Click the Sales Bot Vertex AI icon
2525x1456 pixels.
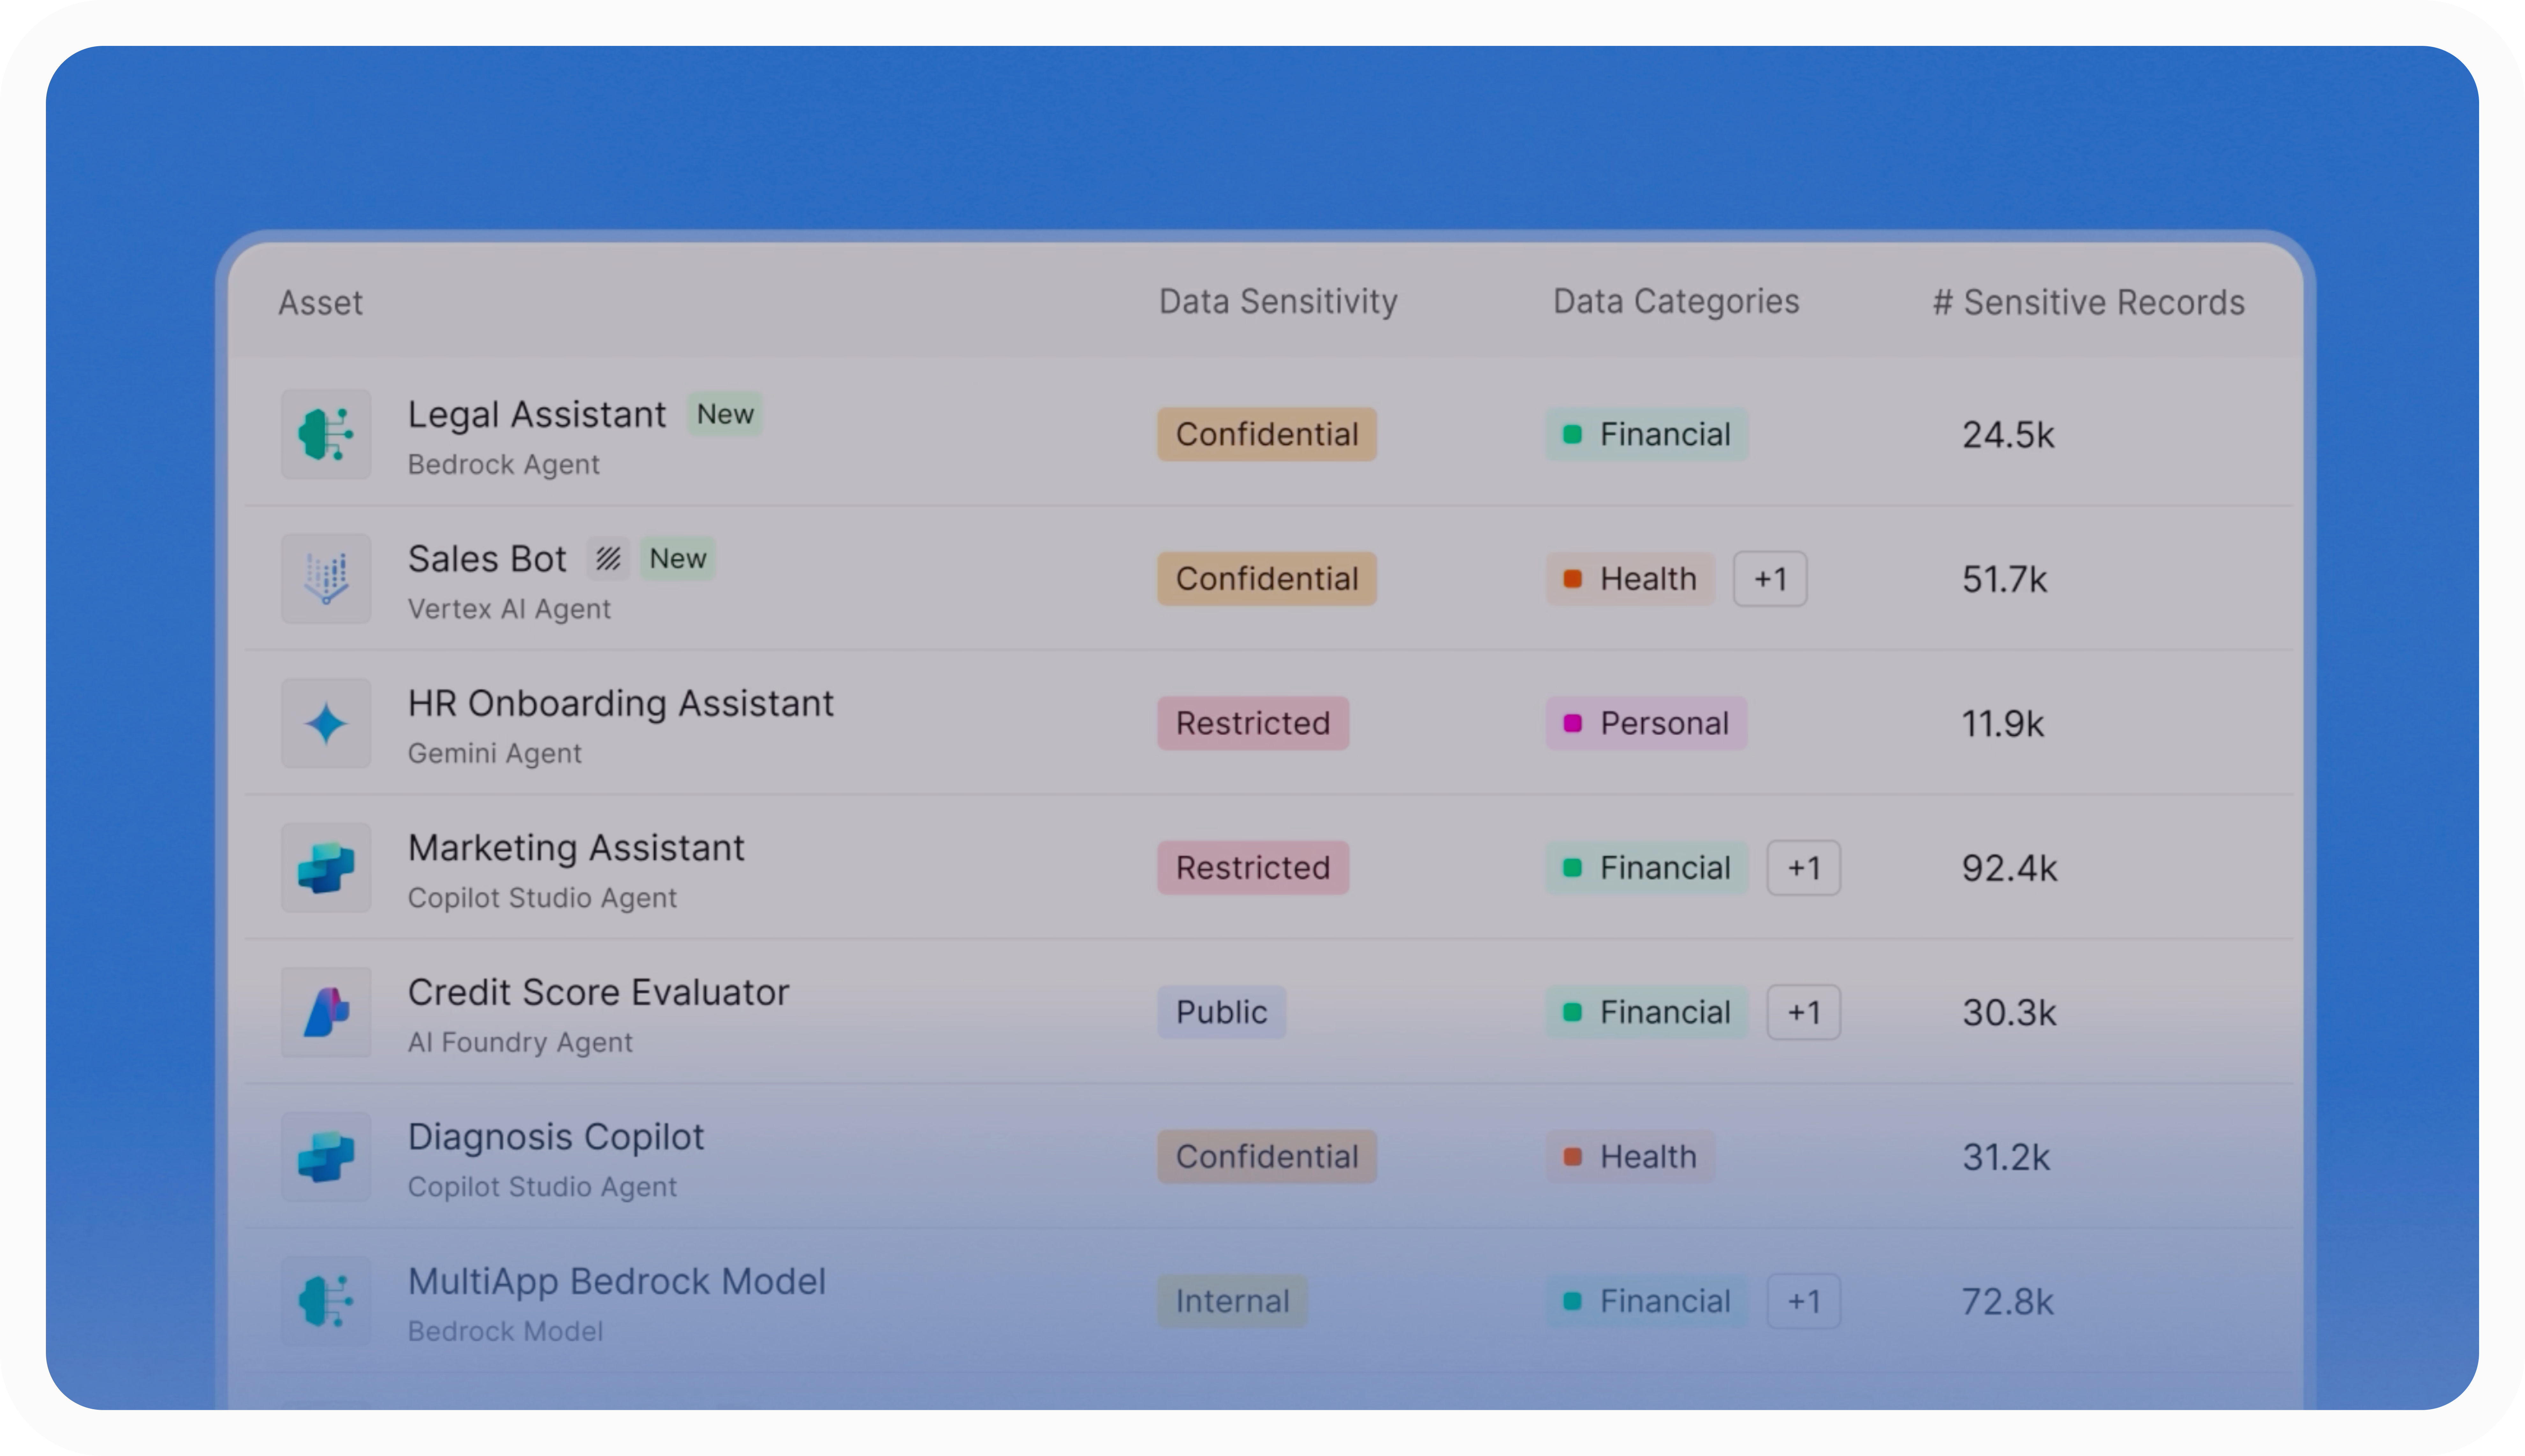[326, 579]
